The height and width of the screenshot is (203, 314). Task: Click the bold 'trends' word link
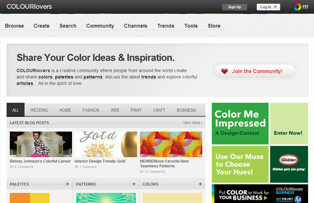(148, 77)
